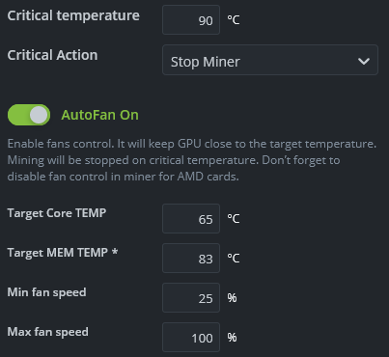Click the Min fan speed label

(x=46, y=292)
